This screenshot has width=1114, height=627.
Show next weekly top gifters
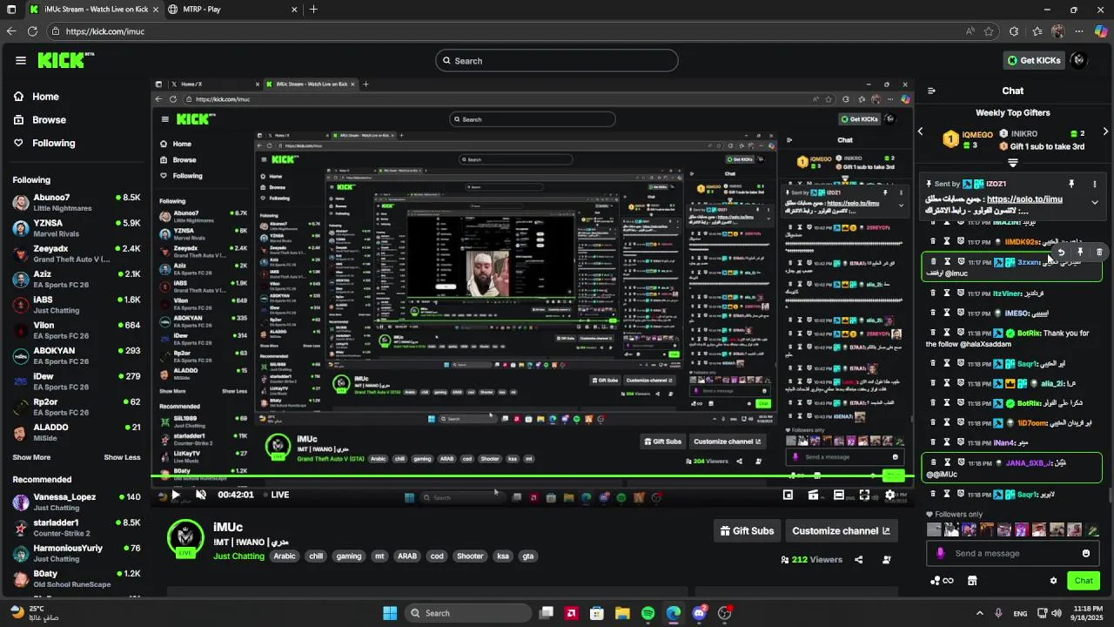pos(1105,131)
